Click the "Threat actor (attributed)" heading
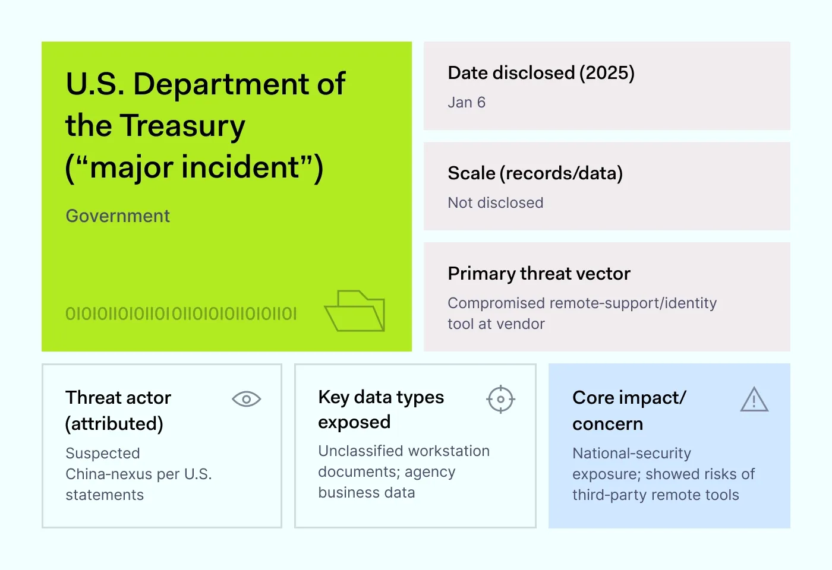Screen dimensions: 832x570 (x=118, y=410)
